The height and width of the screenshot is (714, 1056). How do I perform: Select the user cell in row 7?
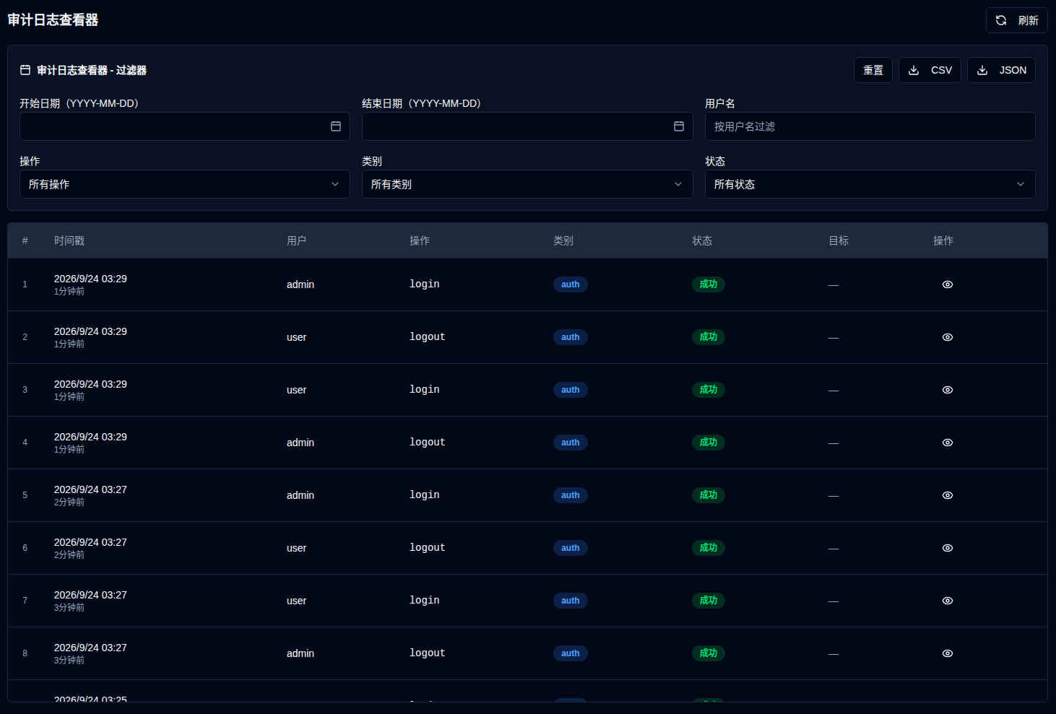point(297,601)
